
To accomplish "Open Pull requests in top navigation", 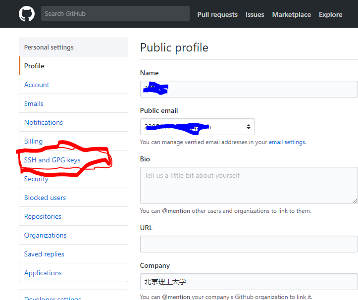I will (217, 14).
